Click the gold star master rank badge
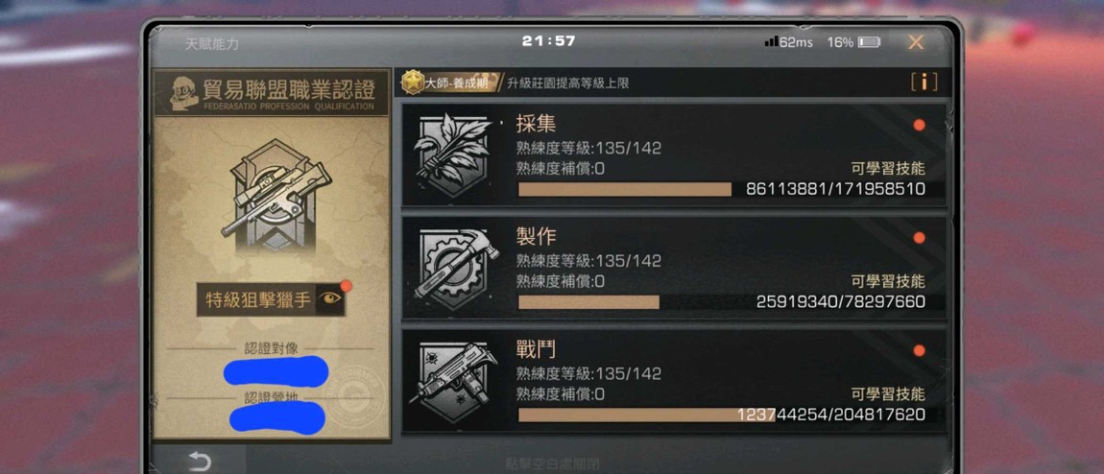 [414, 83]
